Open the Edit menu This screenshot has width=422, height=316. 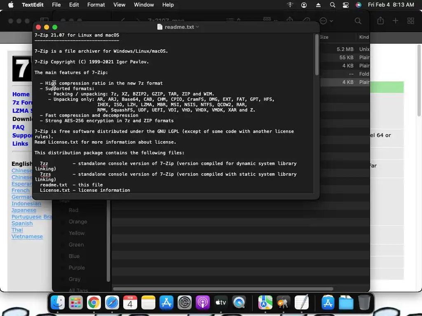[x=74, y=5]
